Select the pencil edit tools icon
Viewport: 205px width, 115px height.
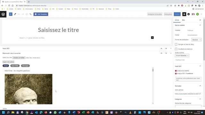tap(15, 14)
